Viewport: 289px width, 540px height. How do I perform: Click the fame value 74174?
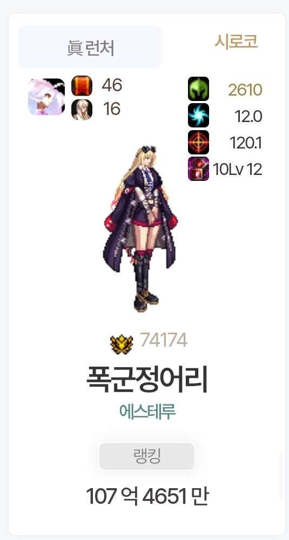coord(164,340)
